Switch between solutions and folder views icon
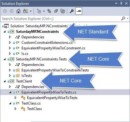The height and width of the screenshot is (122, 130). (x=26, y=11)
